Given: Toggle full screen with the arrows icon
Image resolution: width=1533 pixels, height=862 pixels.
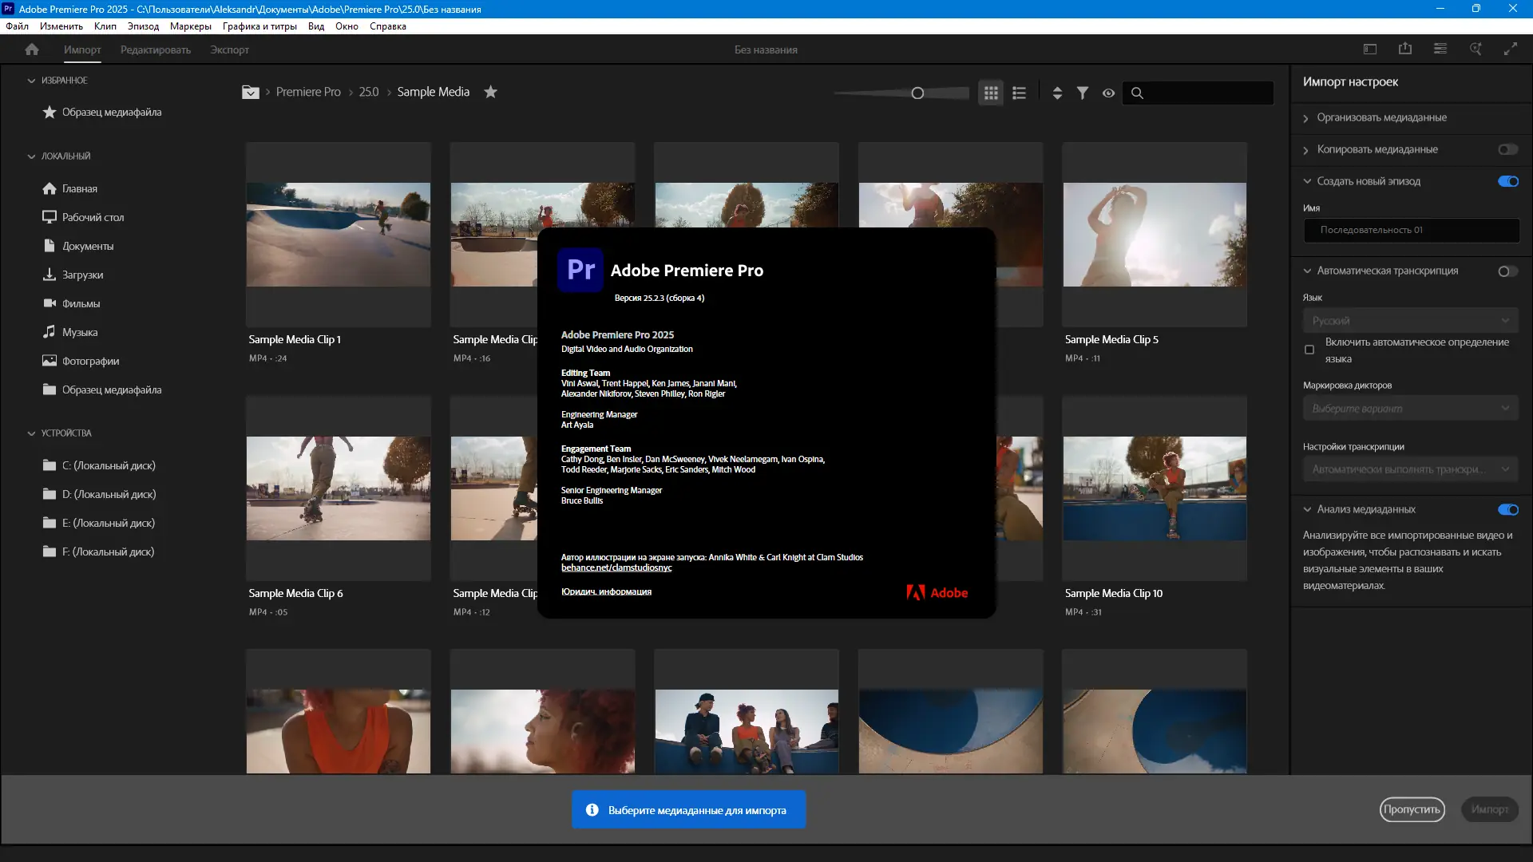Looking at the screenshot, I should [1511, 49].
